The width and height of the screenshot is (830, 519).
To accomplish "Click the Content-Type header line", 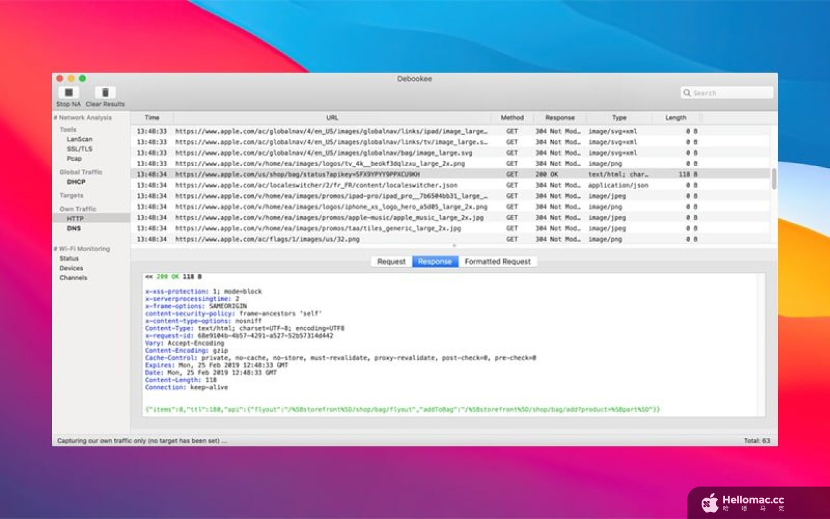I will pos(245,328).
